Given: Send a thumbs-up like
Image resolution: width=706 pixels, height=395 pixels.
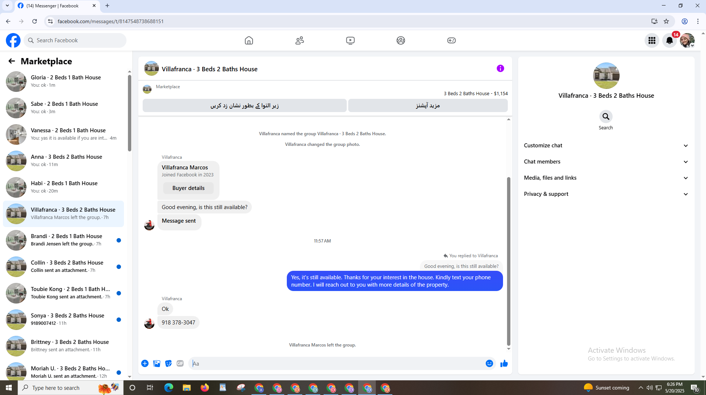Looking at the screenshot, I should point(504,363).
